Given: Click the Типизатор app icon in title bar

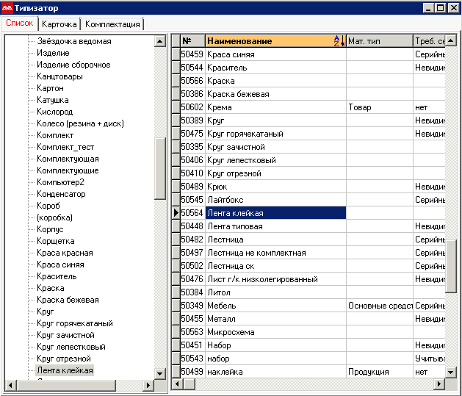Looking at the screenshot, I should click(7, 8).
